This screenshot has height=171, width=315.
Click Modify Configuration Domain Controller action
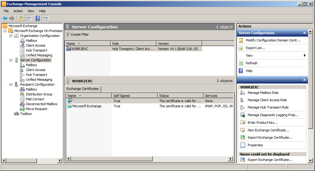pyautogui.click(x=273, y=40)
